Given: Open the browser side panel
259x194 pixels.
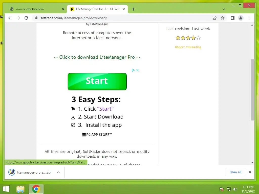Looking at the screenshot, I should coord(233,18).
